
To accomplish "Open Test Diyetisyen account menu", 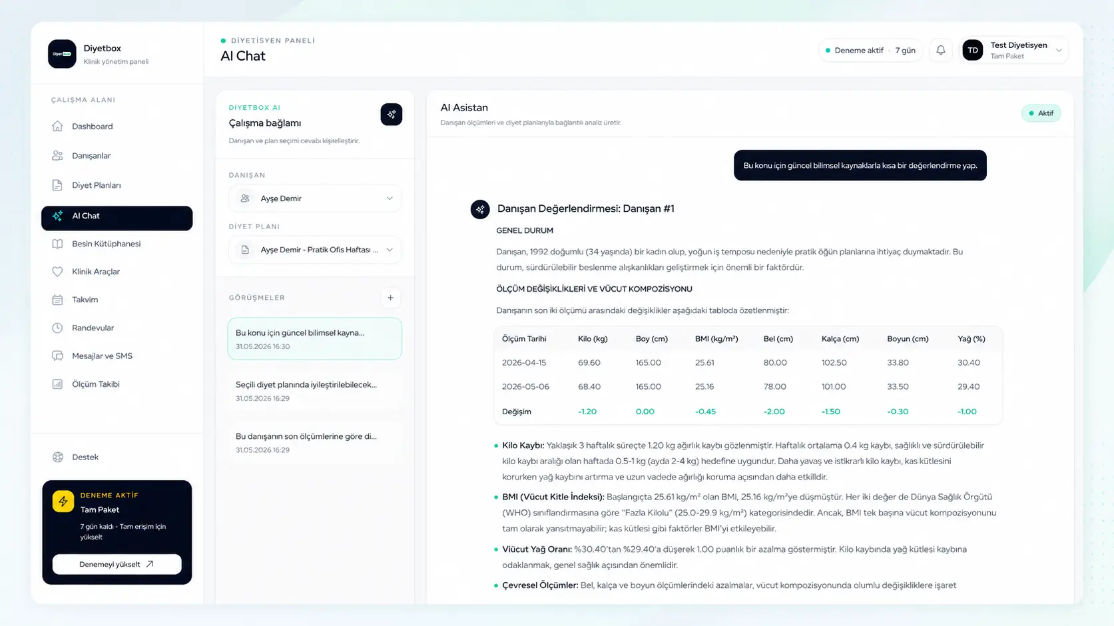I will point(1014,51).
